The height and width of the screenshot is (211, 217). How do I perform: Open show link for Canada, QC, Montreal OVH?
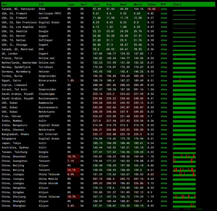click(x=164, y=49)
